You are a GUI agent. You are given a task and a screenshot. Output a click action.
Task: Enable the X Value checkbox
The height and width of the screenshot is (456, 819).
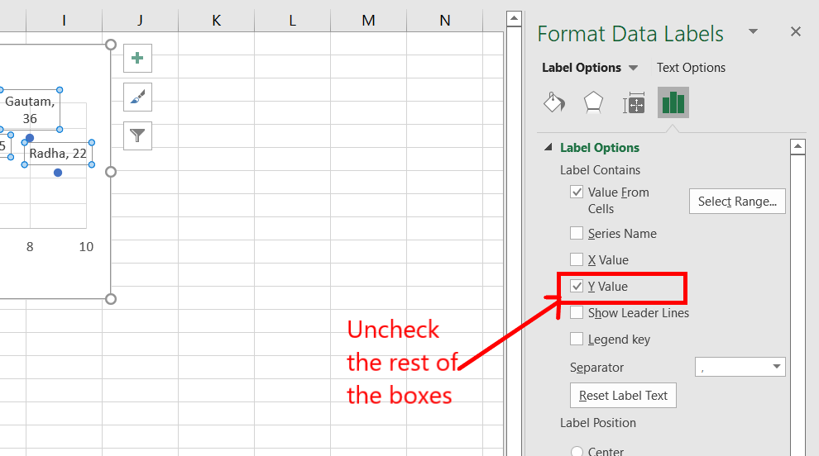click(577, 259)
